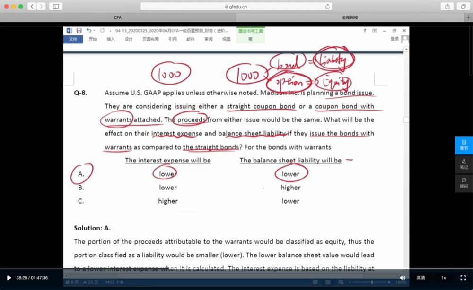Click 登录 sign-in in Word
Image resolution: width=473 pixels, height=290 pixels.
(394, 39)
